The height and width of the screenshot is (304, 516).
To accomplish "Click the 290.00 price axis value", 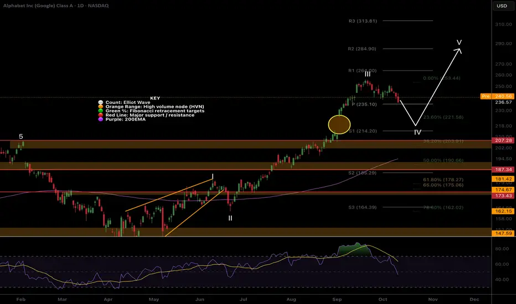I will coord(503,44).
